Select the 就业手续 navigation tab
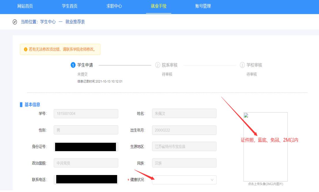319x192 pixels. click(158, 6)
